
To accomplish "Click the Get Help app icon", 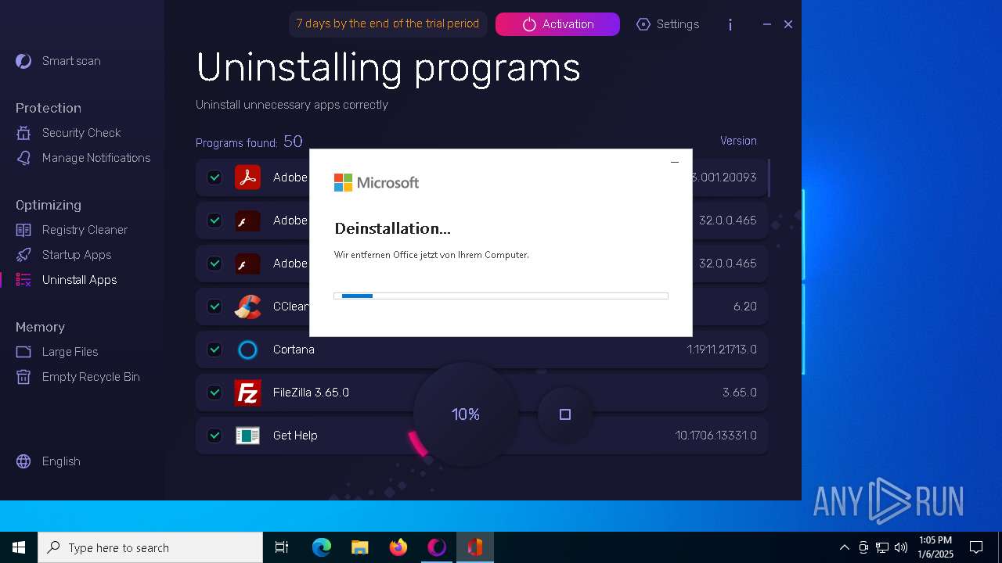I will click(247, 436).
